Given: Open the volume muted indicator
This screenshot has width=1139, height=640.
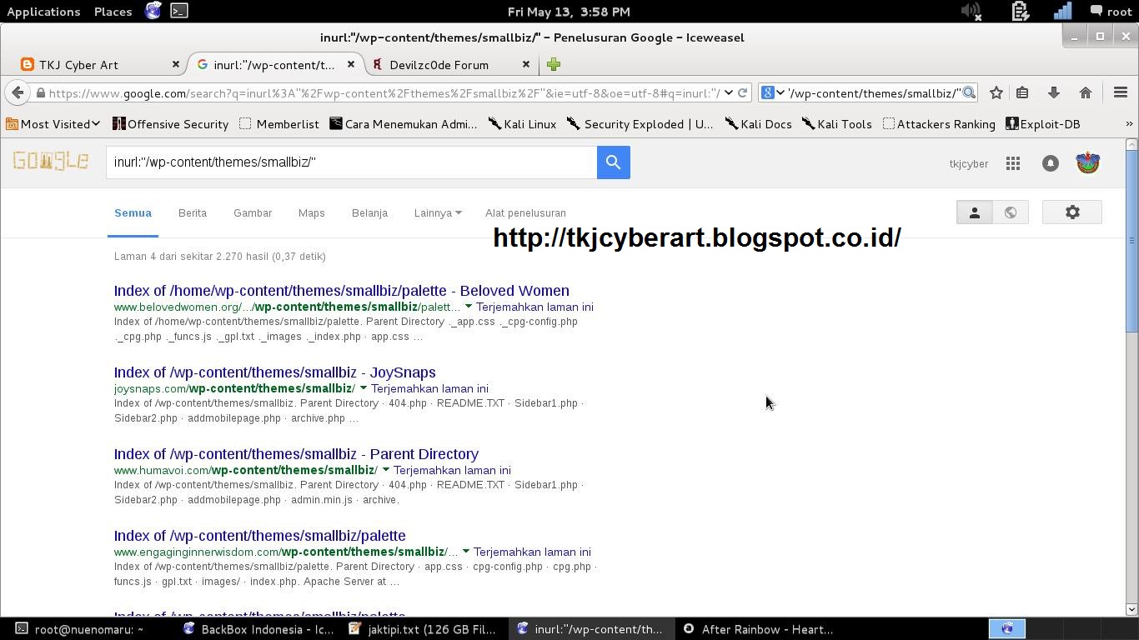Looking at the screenshot, I should pos(971,11).
